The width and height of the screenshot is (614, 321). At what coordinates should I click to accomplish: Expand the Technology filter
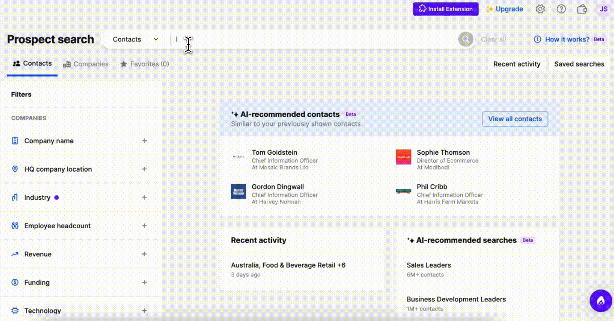144,311
